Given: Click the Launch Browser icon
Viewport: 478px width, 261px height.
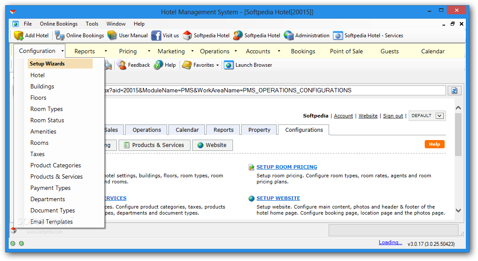Looking at the screenshot, I should pyautogui.click(x=229, y=65).
